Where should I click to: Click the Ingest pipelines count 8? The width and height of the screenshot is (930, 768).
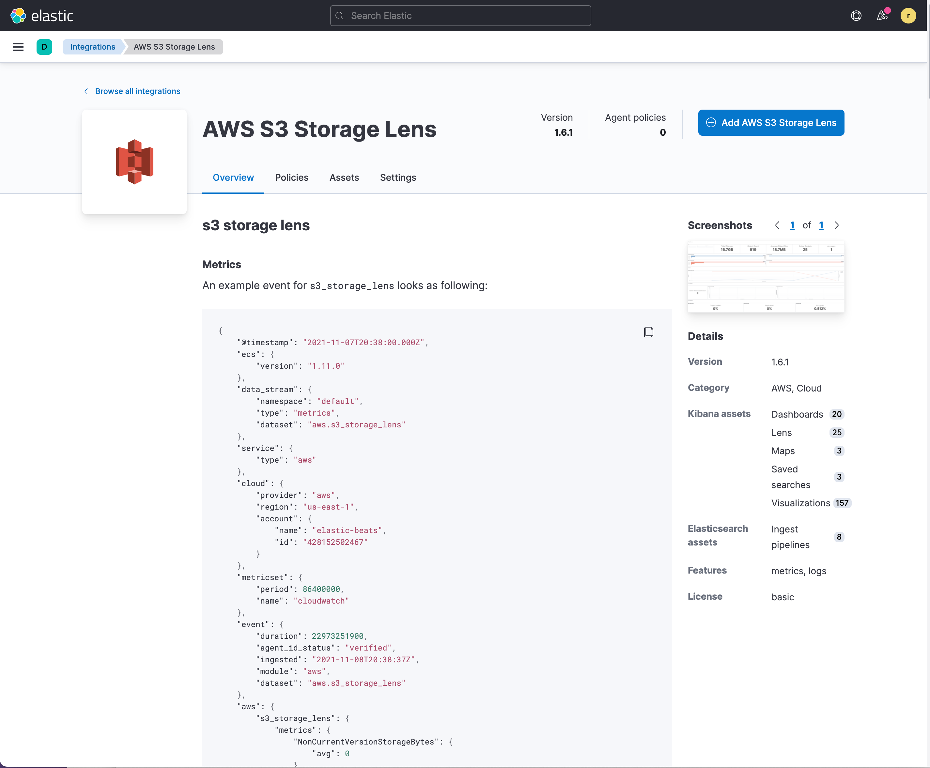click(x=839, y=537)
